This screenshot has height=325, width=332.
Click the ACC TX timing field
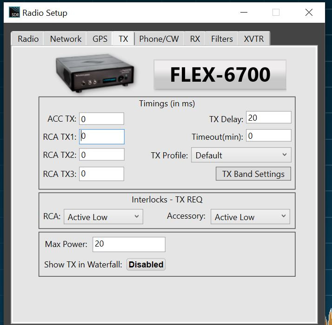[101, 118]
